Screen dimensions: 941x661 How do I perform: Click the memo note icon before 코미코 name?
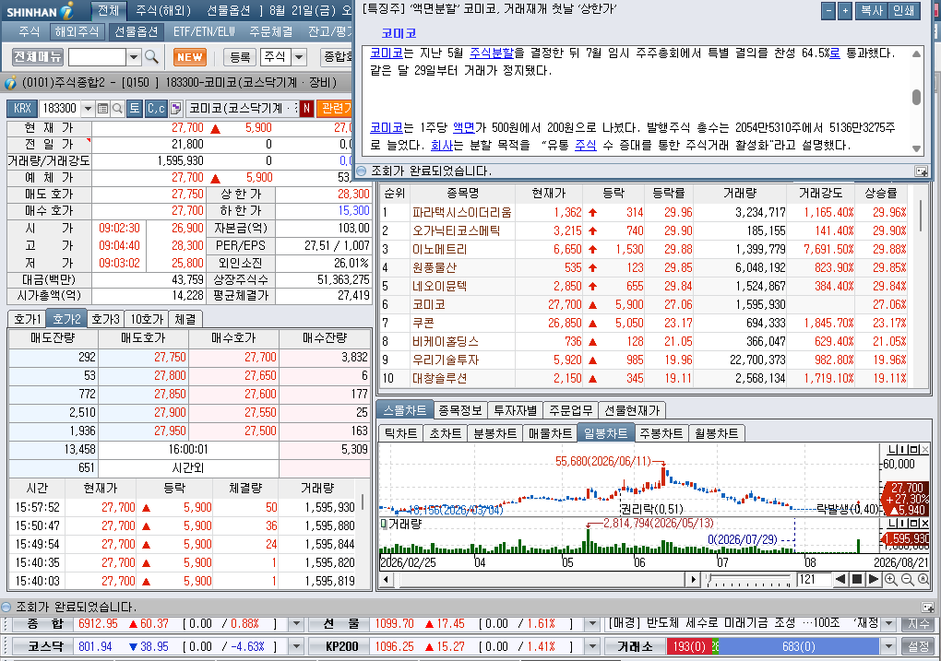176,109
